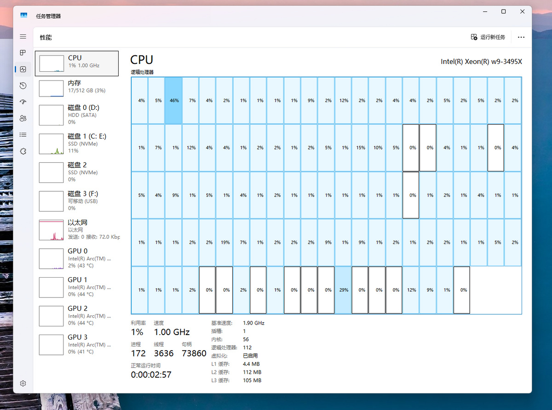Click the L3 cache 105 MB value
The image size is (552, 410).
[252, 381]
